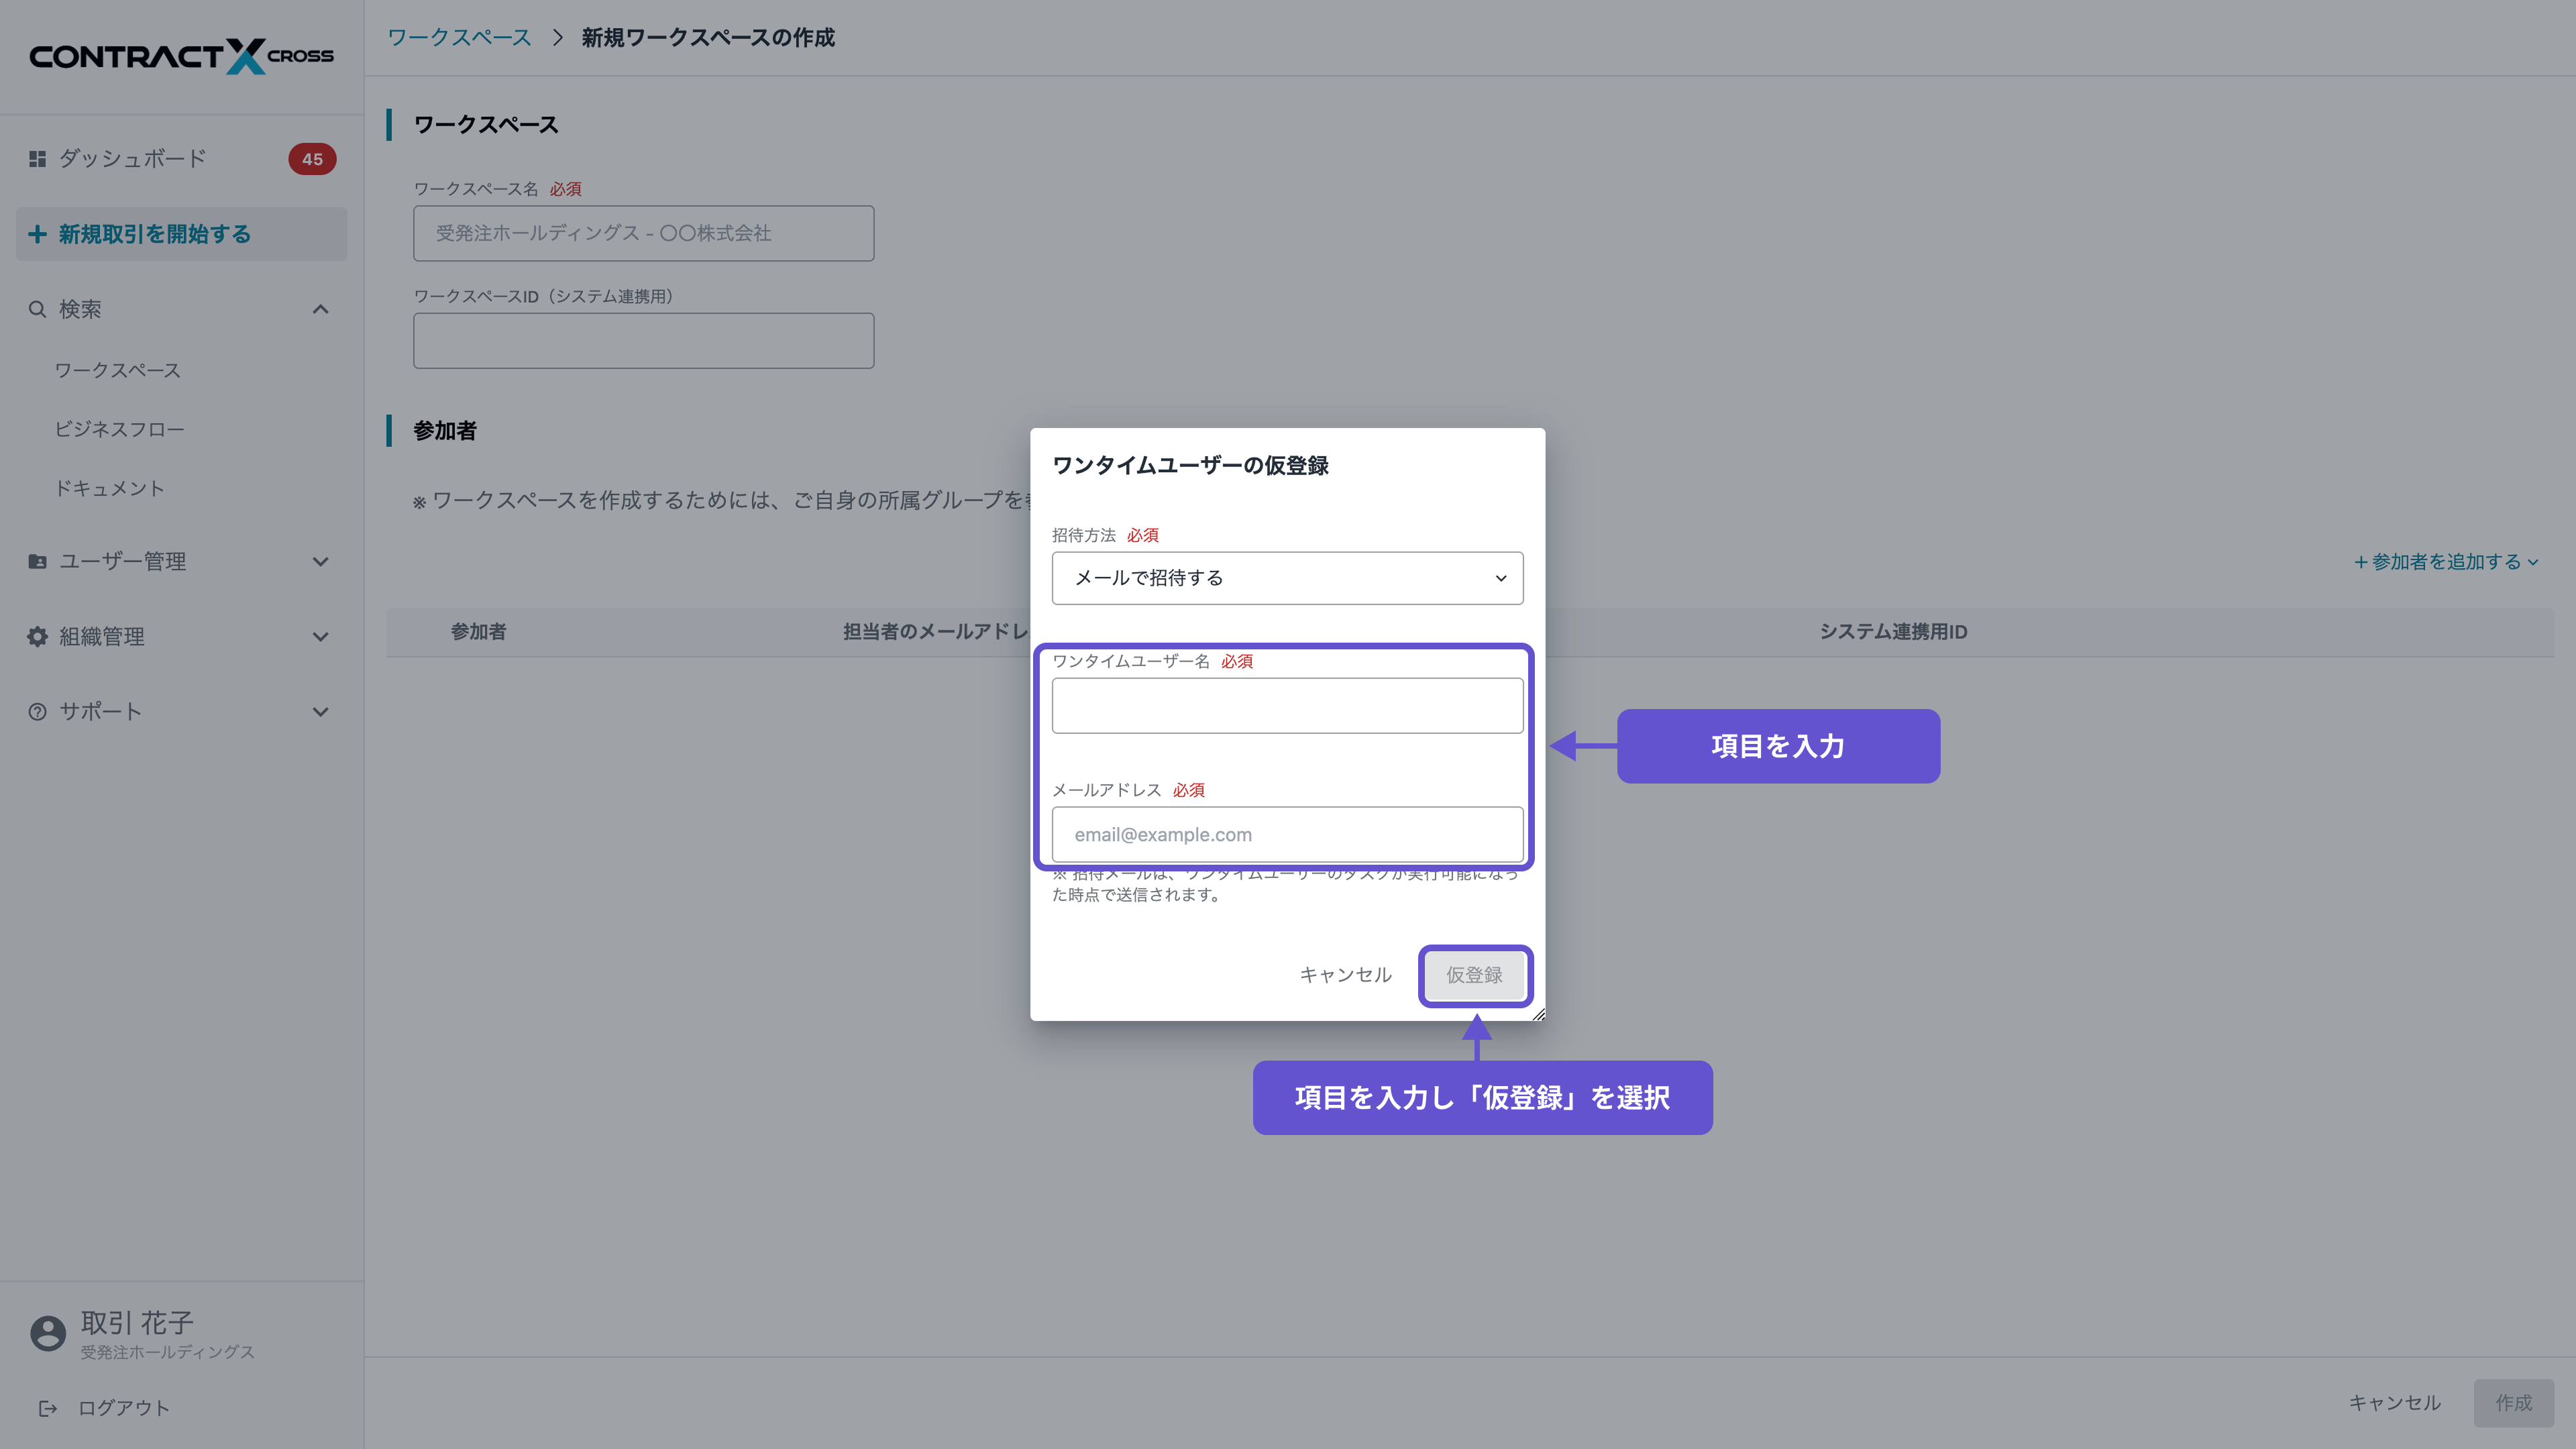
Task: Click the メールアドレス input field
Action: [1287, 834]
